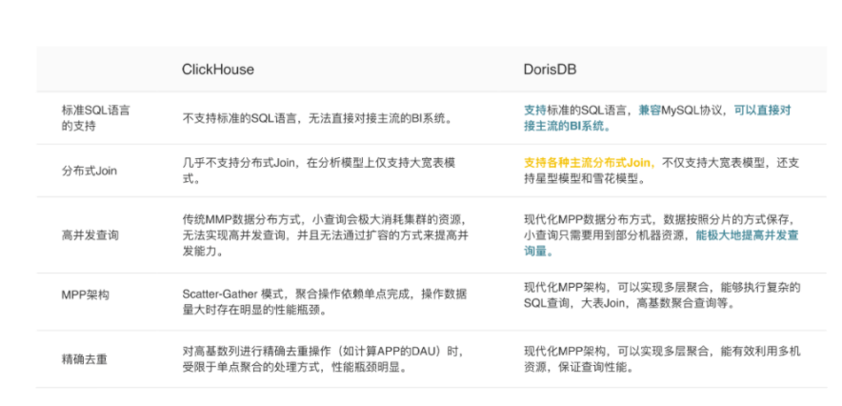Select the MPP架构 row label
The height and width of the screenshot is (406, 842).
click(86, 294)
